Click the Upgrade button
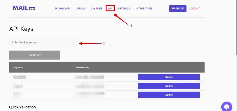This screenshot has width=237, height=111. [x=178, y=9]
